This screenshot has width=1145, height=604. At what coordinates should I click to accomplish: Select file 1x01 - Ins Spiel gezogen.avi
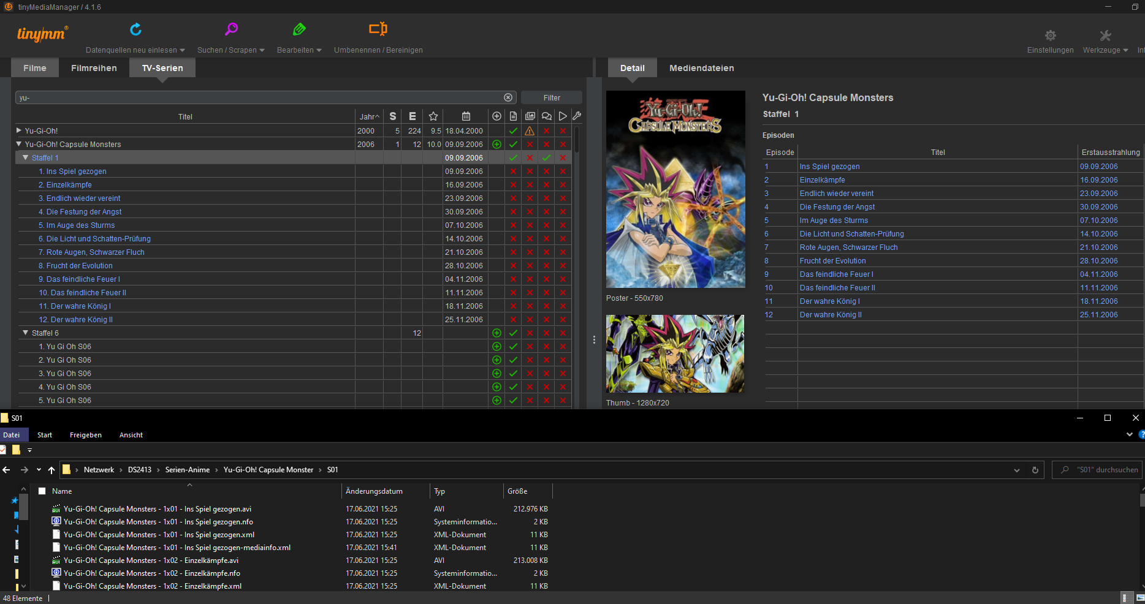(x=158, y=509)
